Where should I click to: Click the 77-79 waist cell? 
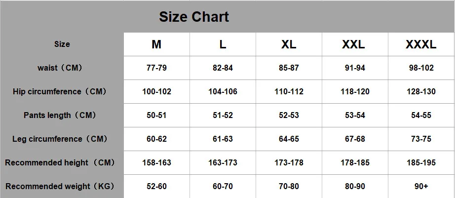[157, 68]
